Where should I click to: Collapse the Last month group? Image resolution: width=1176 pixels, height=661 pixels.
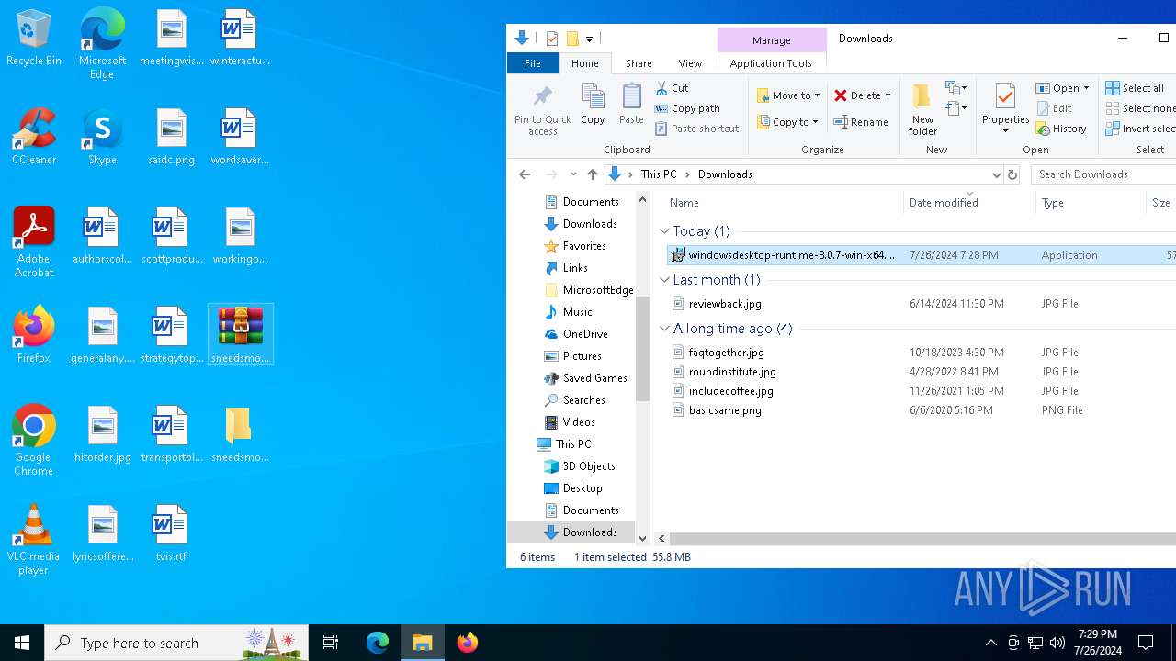pyautogui.click(x=664, y=280)
